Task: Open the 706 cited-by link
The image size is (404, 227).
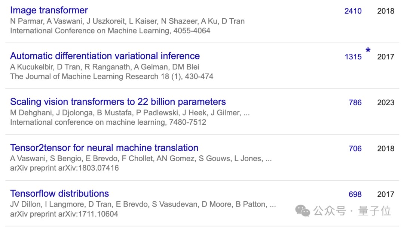Action: 355,149
